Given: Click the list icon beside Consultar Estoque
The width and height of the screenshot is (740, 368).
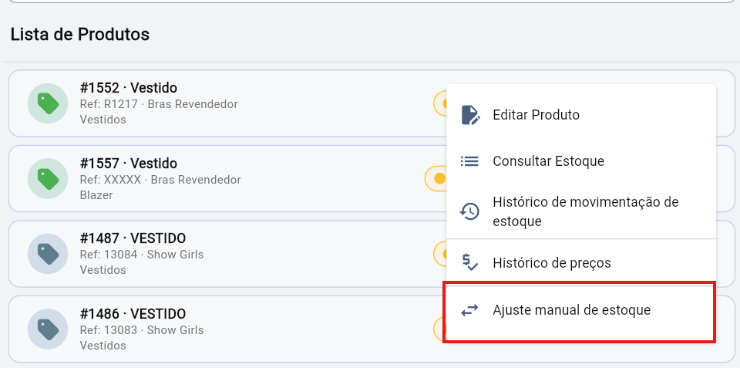Looking at the screenshot, I should [469, 161].
